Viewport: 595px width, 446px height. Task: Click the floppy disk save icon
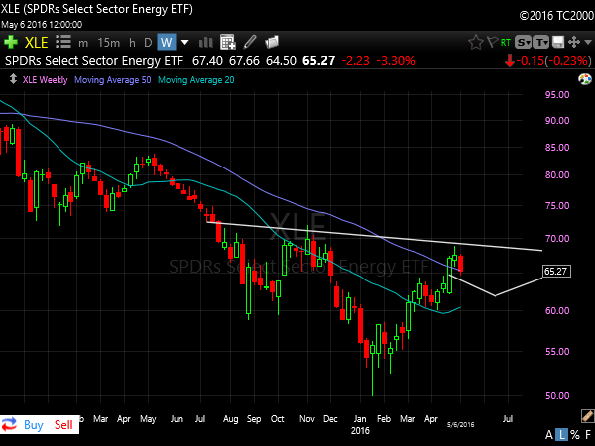(x=558, y=42)
